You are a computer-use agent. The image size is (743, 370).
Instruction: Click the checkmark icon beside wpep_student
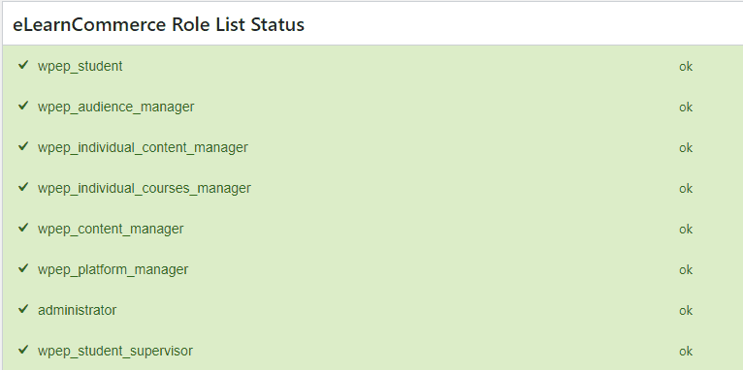(x=23, y=65)
